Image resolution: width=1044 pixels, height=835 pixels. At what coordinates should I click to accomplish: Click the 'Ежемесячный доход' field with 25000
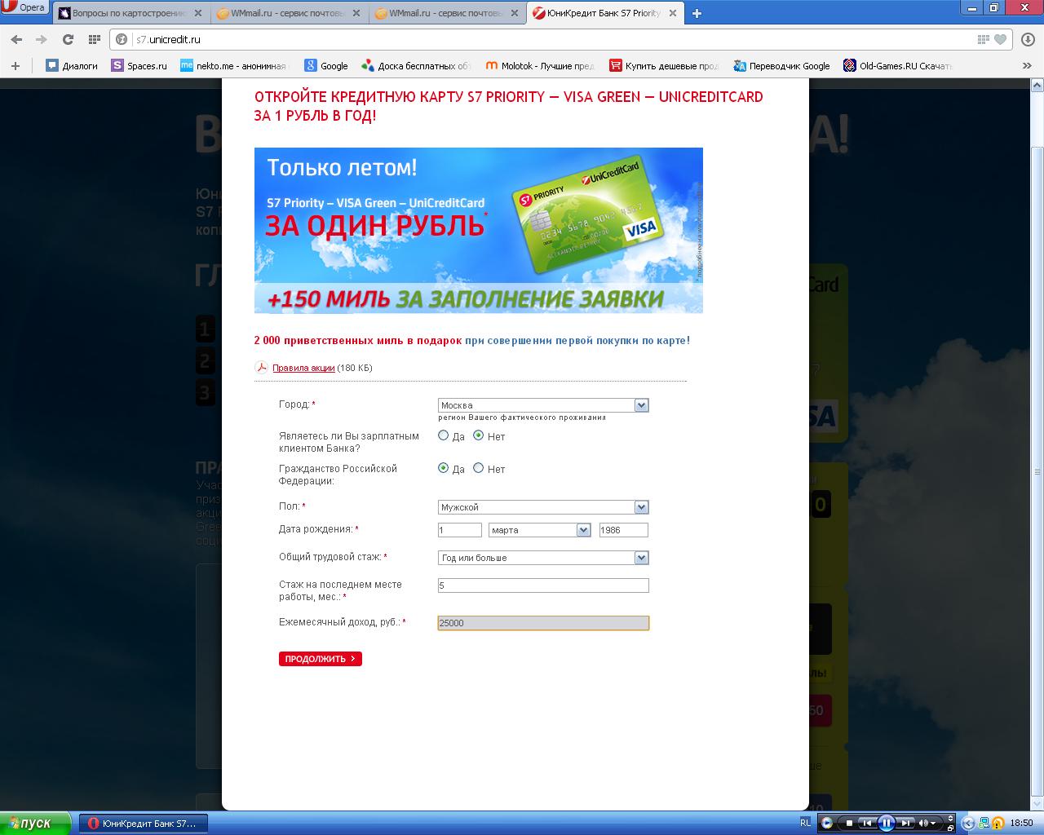(x=543, y=623)
